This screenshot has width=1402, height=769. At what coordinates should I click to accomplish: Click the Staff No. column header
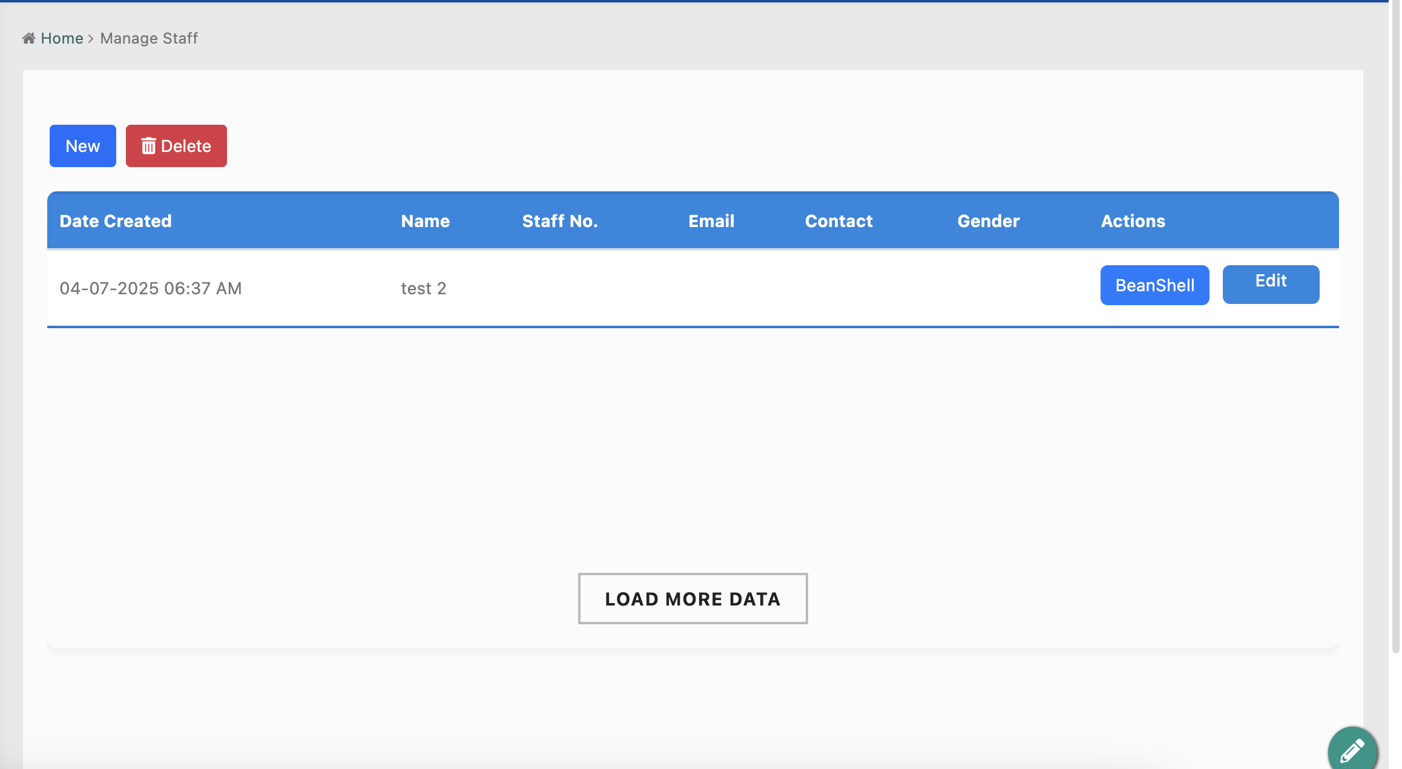point(559,221)
